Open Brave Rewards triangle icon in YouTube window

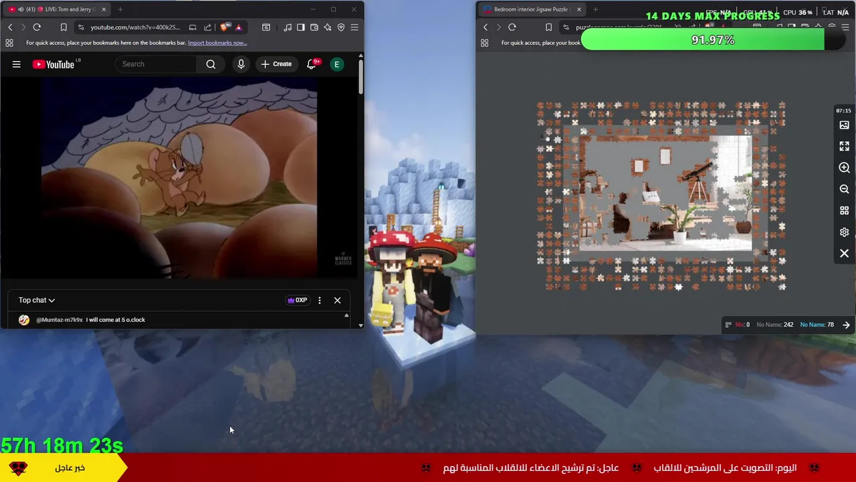point(238,27)
